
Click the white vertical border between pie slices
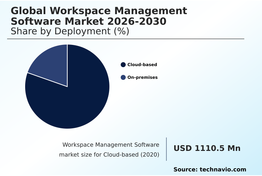click(67, 65)
